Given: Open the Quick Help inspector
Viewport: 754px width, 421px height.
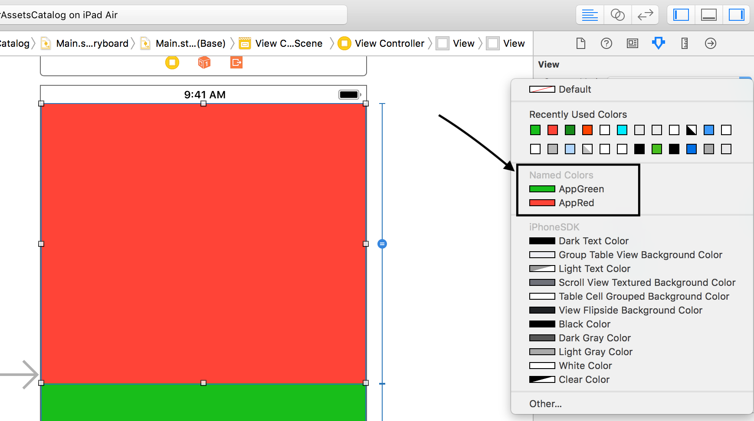Looking at the screenshot, I should coord(606,43).
